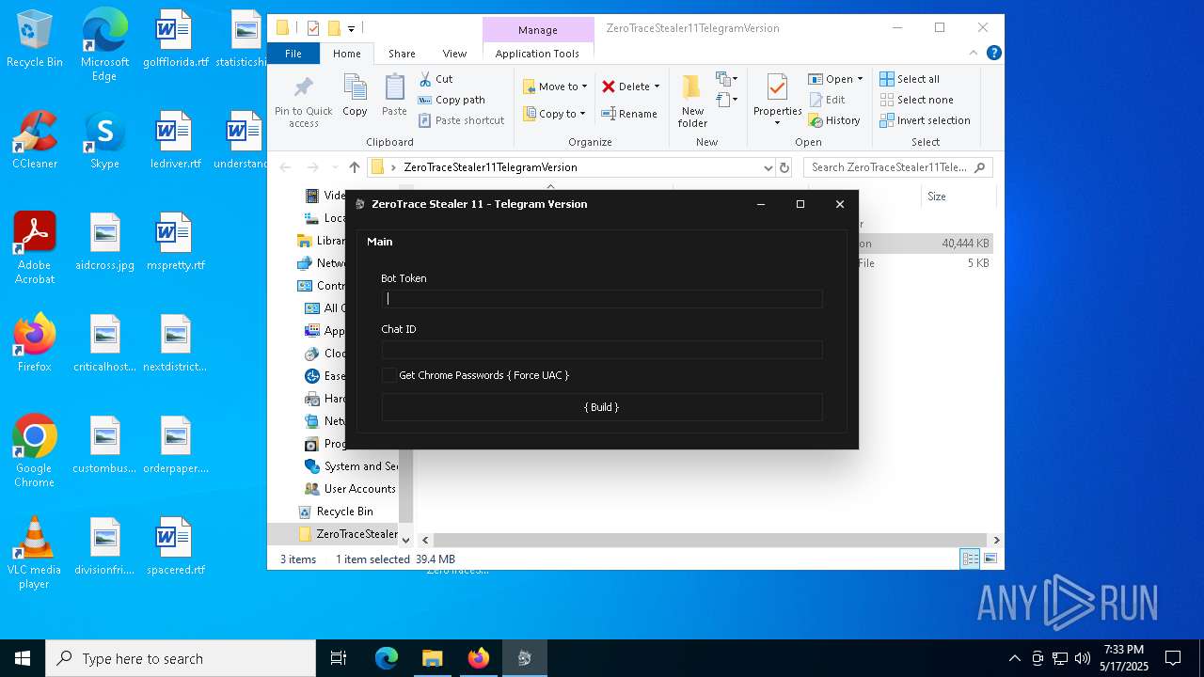The image size is (1204, 677).
Task: Click the taskbar search box
Action: tap(181, 658)
